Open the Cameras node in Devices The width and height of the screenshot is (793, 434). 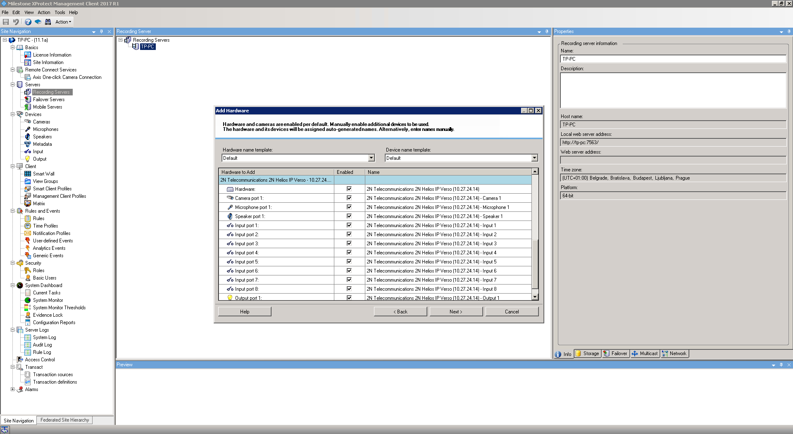point(41,122)
